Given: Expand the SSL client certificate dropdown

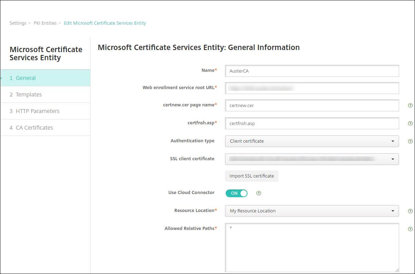Looking at the screenshot, I should pyautogui.click(x=312, y=159).
